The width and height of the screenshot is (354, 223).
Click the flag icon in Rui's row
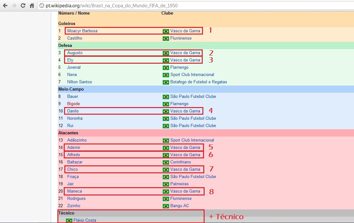tap(166, 126)
